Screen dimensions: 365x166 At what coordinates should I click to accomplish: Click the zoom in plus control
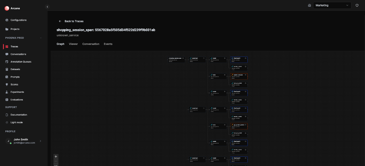(x=56, y=156)
